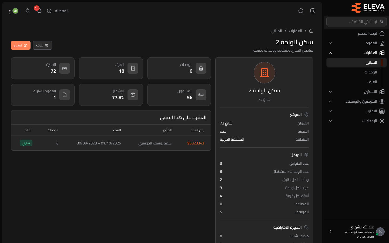This screenshot has height=243, width=389.
Task: Go to العقارات in the breadcrumb
Action: click(x=296, y=31)
